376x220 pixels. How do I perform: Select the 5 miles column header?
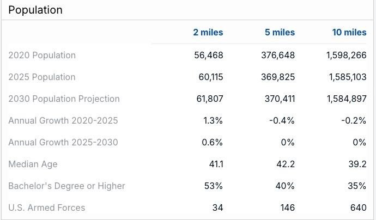[x=280, y=32]
